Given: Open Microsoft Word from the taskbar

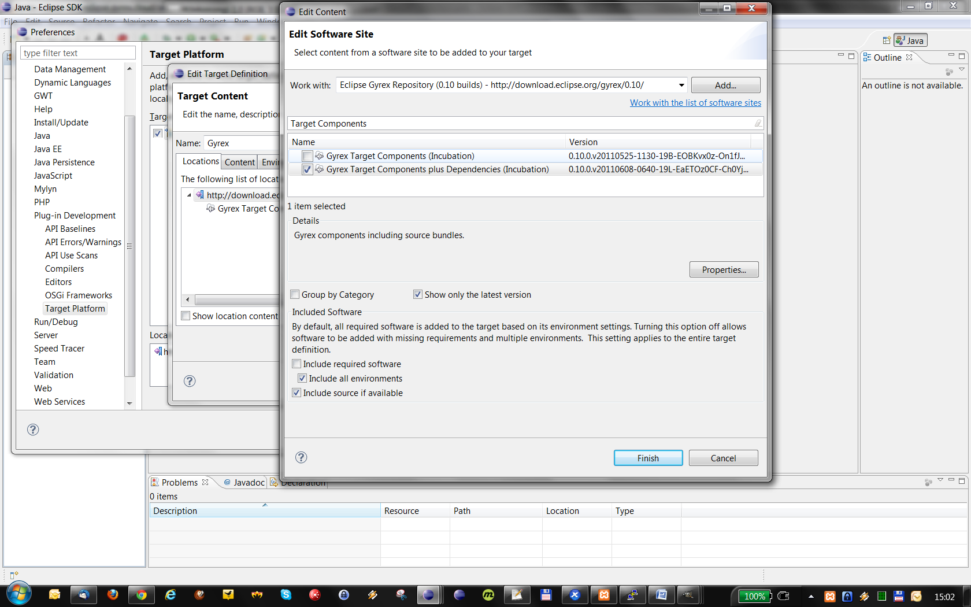Looking at the screenshot, I should click(662, 594).
